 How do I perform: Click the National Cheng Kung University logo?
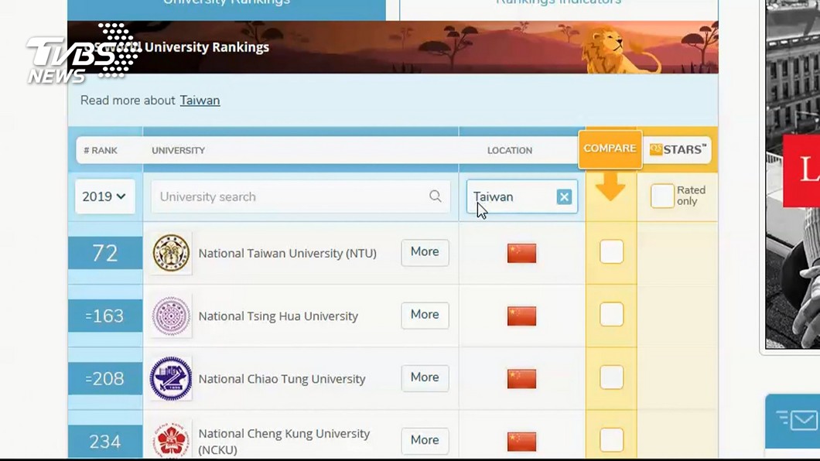[x=171, y=440]
